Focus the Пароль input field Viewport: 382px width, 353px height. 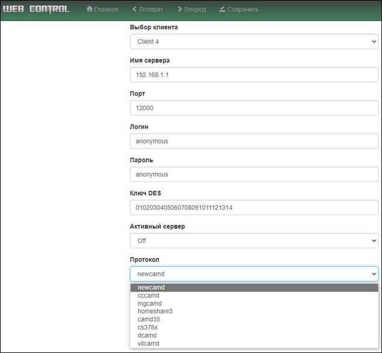coord(254,174)
